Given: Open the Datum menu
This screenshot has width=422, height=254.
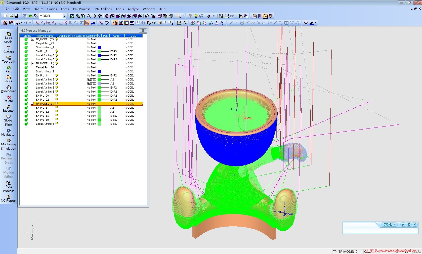Looking at the screenshot, I should click(38, 9).
